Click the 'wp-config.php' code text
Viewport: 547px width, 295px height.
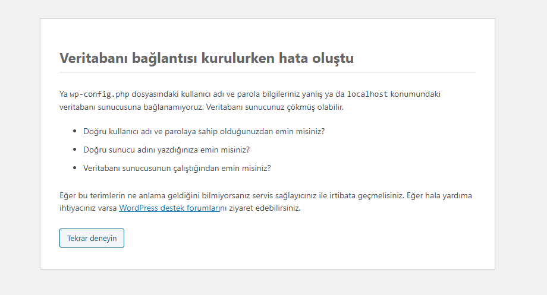[99, 94]
